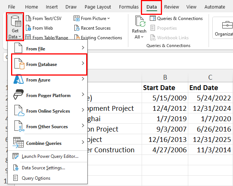Image resolution: width=233 pixels, height=186 pixels.
Task: Choose From File in the menu
Action: pos(48,48)
